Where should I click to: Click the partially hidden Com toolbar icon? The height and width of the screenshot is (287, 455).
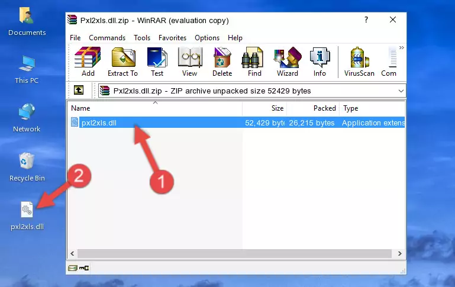[x=389, y=62]
